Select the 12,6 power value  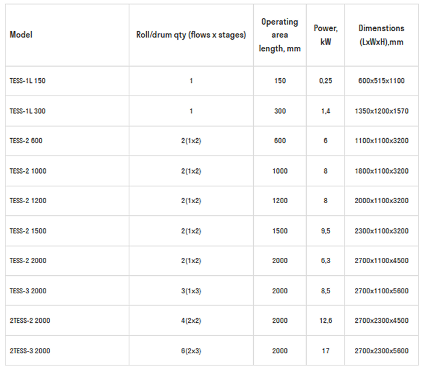[325, 321]
